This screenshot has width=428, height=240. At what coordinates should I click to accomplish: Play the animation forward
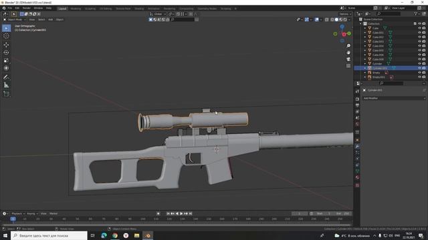pyautogui.click(x=181, y=213)
